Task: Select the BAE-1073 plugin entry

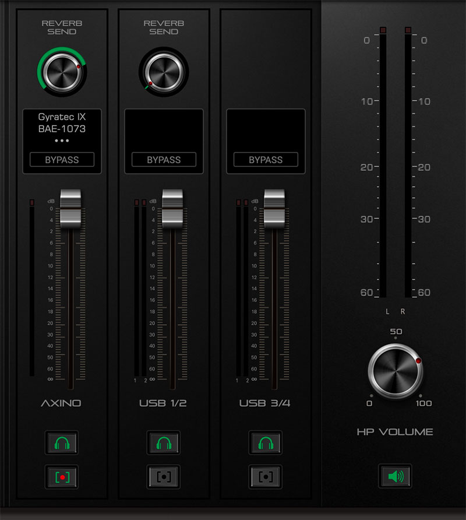Action: [x=62, y=129]
